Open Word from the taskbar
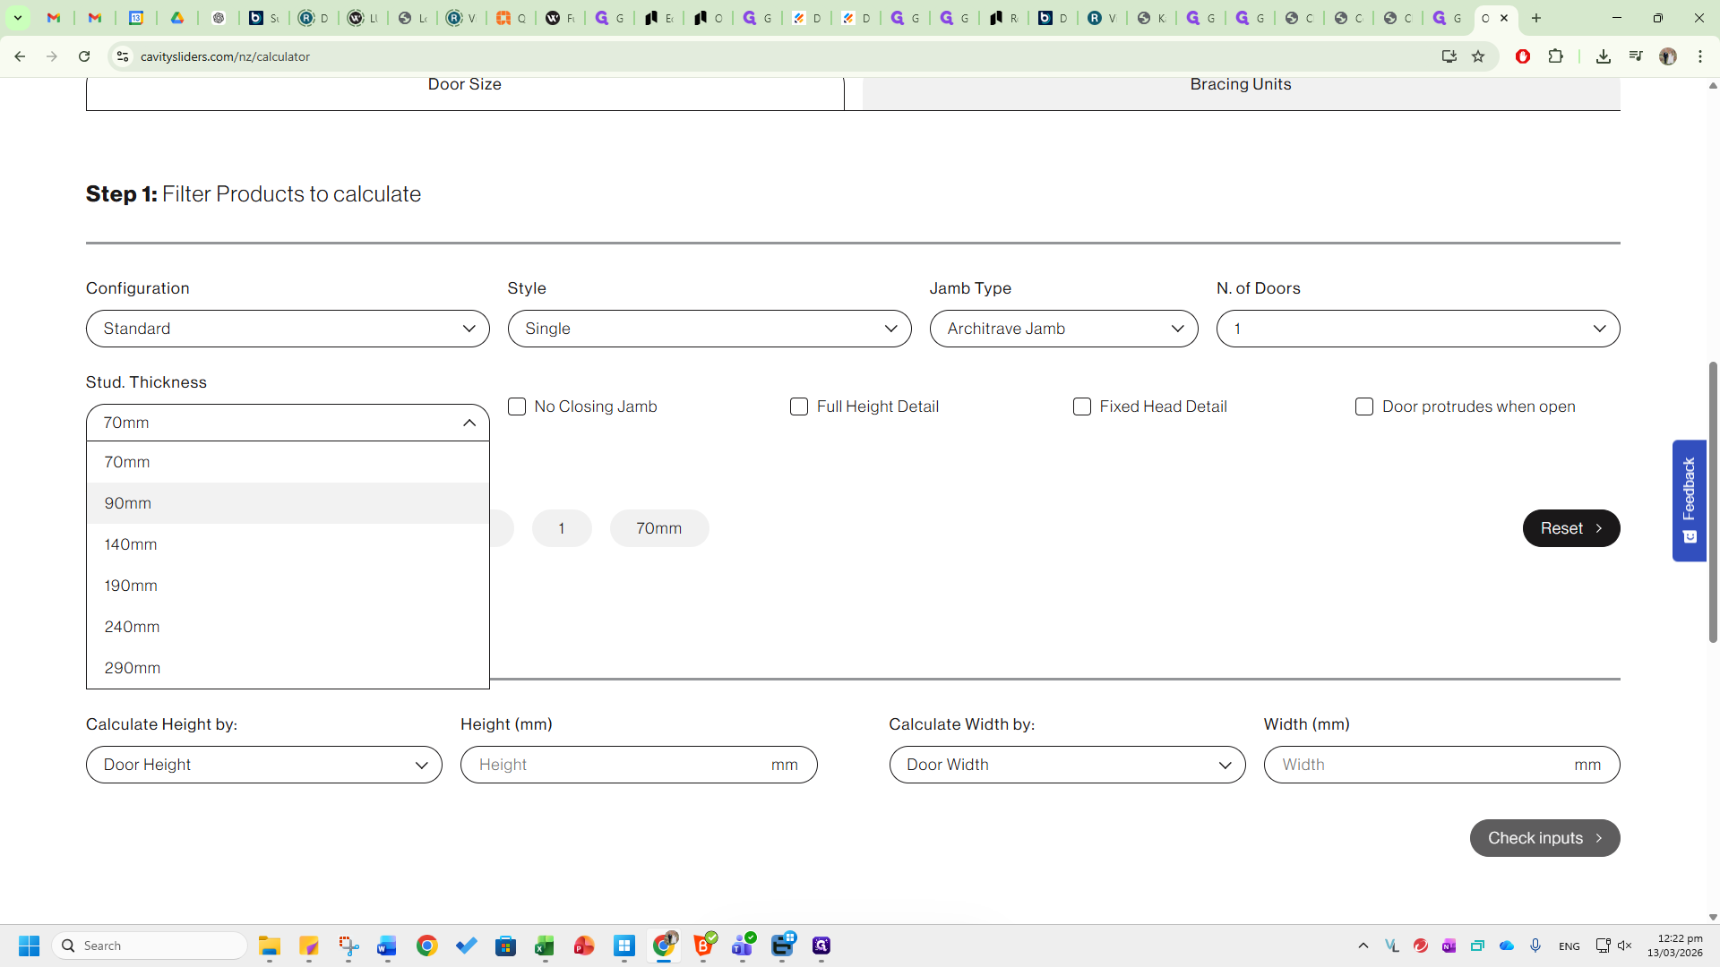1720x967 pixels. [x=387, y=946]
